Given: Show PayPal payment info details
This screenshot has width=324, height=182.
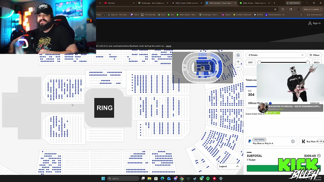Looking at the screenshot, I should point(293,142).
